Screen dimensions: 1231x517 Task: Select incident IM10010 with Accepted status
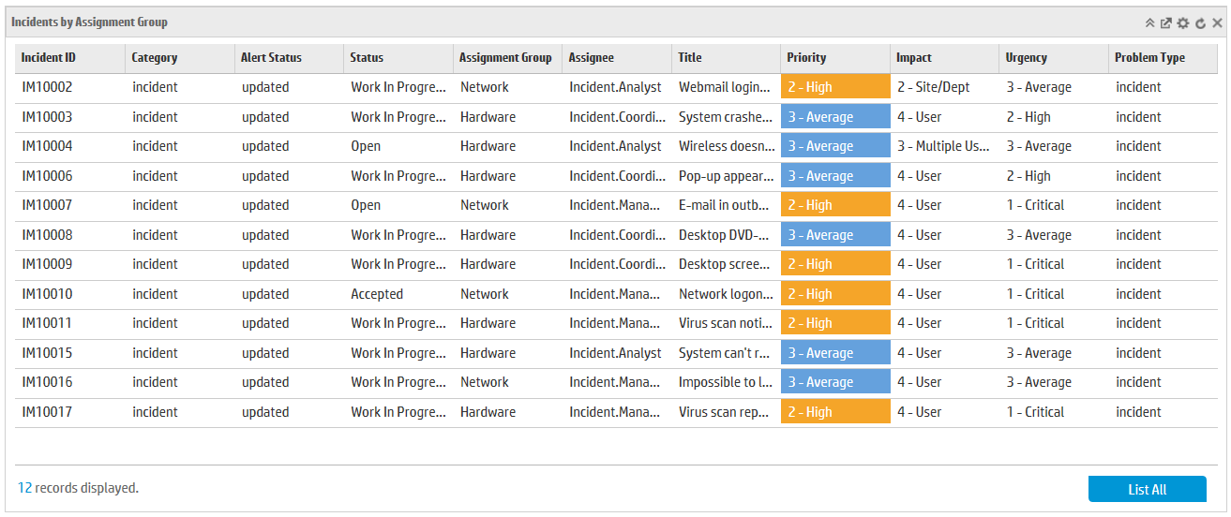click(x=616, y=294)
